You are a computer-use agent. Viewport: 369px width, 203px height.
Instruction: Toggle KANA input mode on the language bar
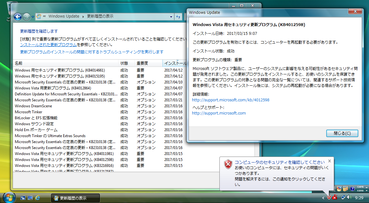[360, 190]
